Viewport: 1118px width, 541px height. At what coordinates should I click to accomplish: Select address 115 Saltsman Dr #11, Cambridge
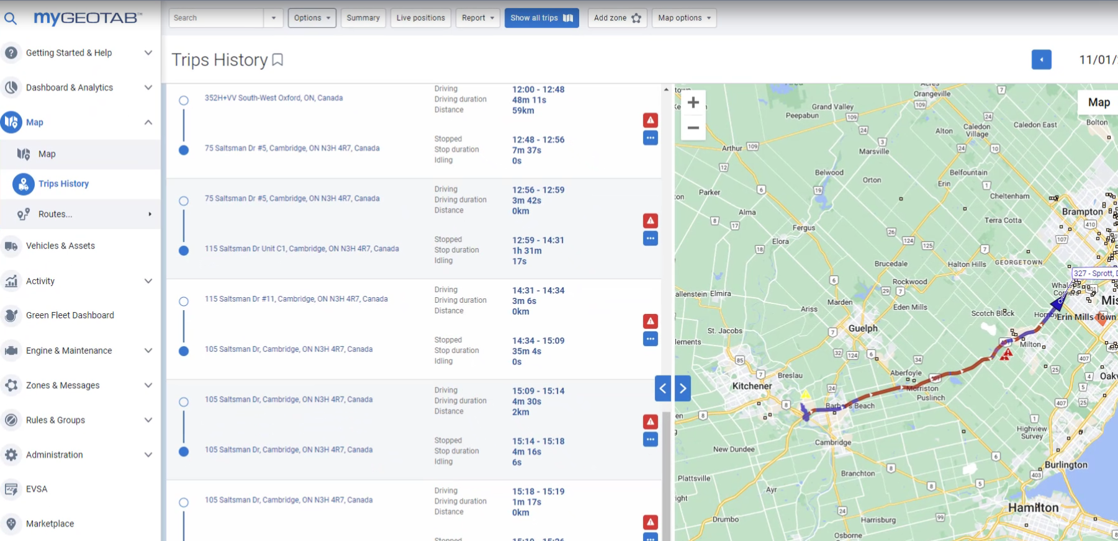click(x=296, y=299)
